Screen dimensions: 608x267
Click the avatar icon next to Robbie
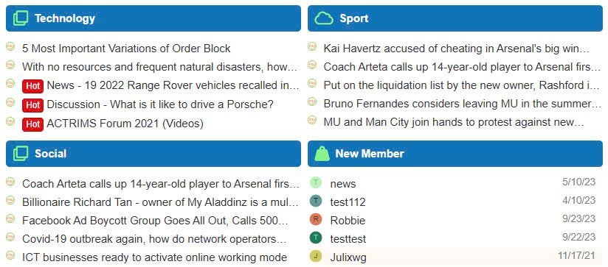coord(316,219)
